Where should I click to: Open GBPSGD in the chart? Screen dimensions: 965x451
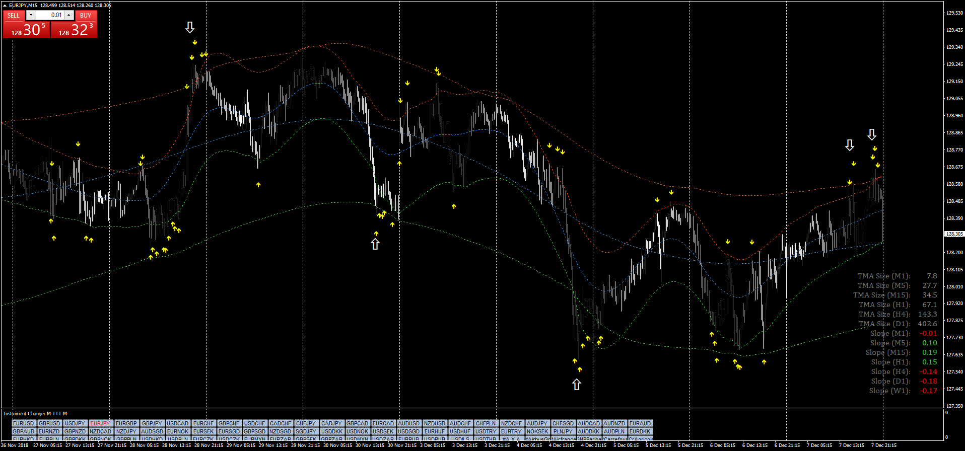[254, 431]
